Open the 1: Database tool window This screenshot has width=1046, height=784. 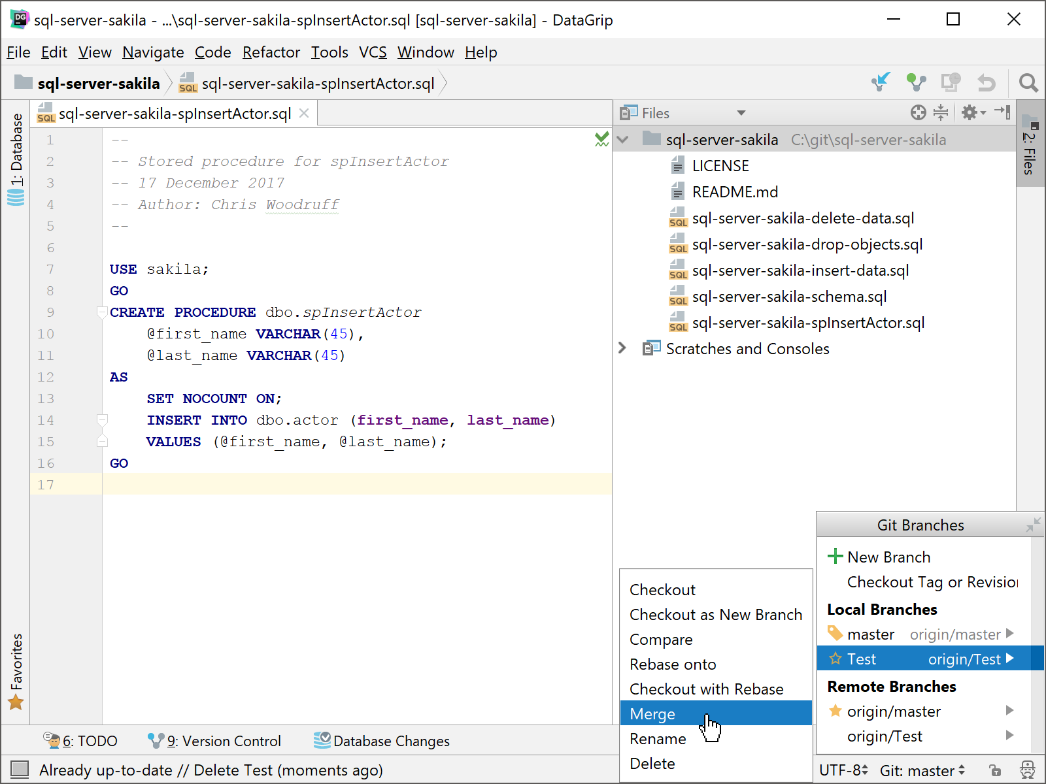16,159
